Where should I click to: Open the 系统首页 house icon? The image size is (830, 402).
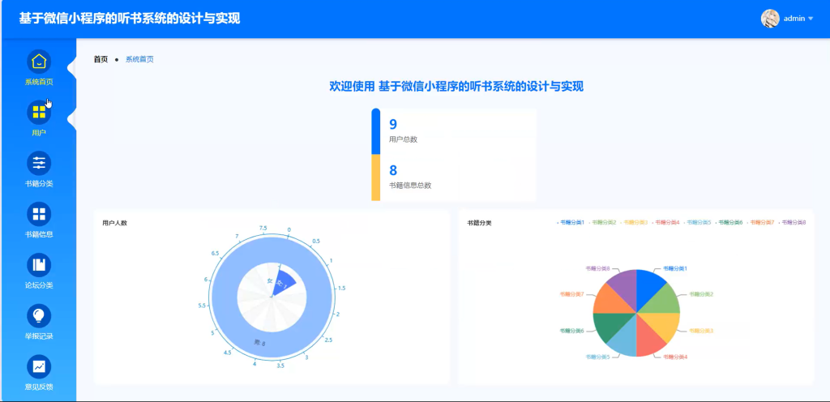[x=39, y=62]
